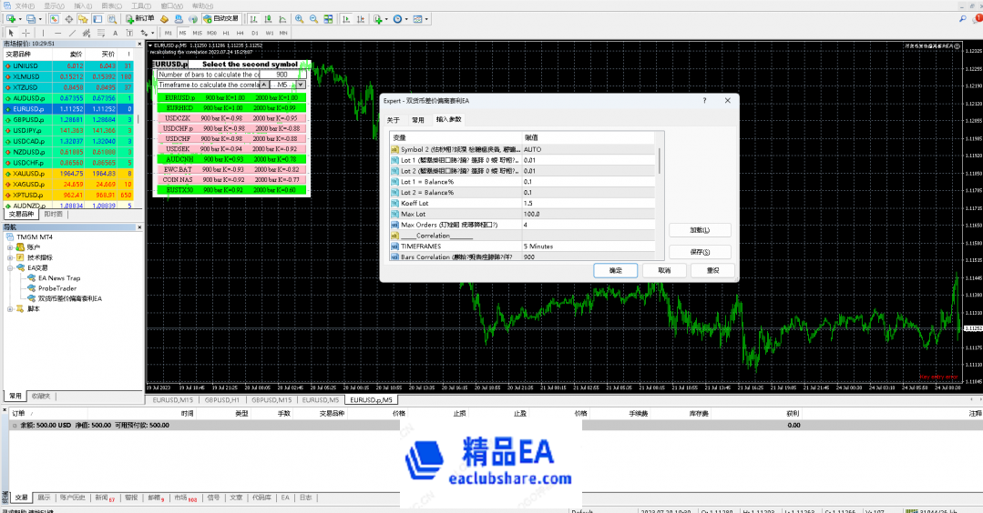Click the zoom out magnifier icon

tap(314, 18)
